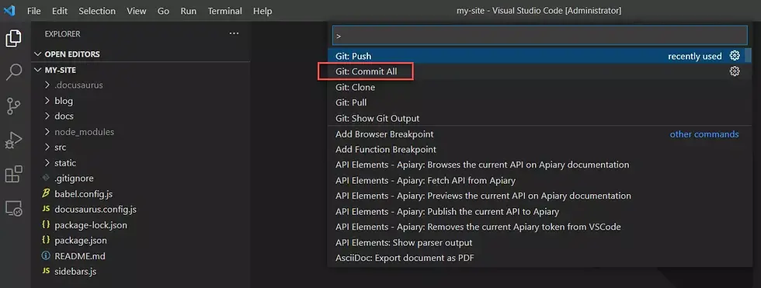Viewport: 761px width, 288px height.
Task: Click the git icon of .gitignore
Action: click(46, 178)
